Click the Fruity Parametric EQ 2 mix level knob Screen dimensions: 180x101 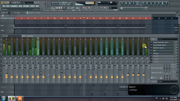click(177, 42)
